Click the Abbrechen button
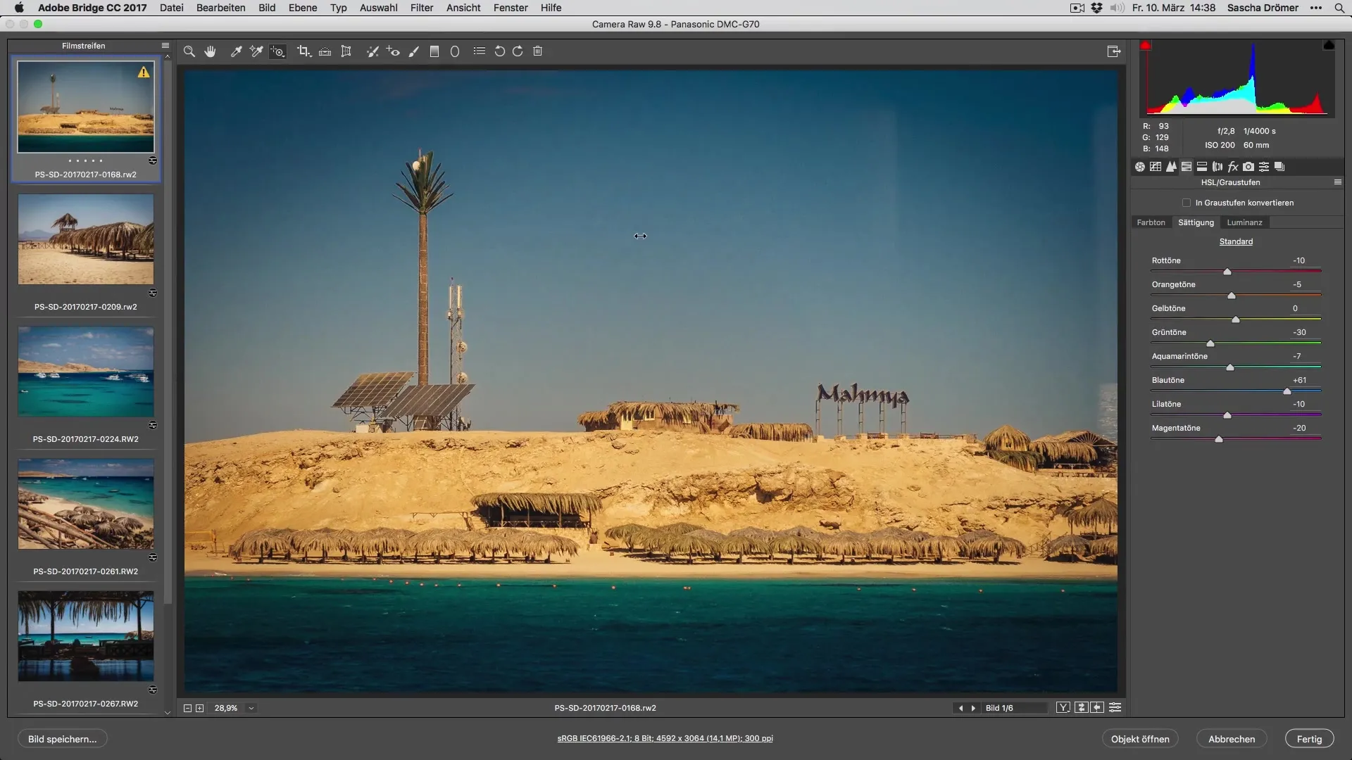The width and height of the screenshot is (1352, 760). coord(1232,739)
